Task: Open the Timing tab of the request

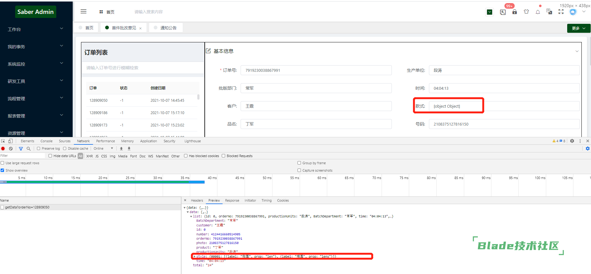Action: pyautogui.click(x=267, y=200)
